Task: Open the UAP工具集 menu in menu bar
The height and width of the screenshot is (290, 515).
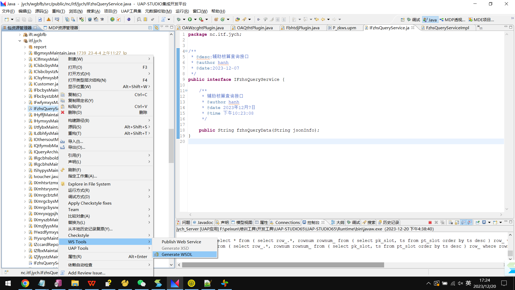Action: pos(131,11)
